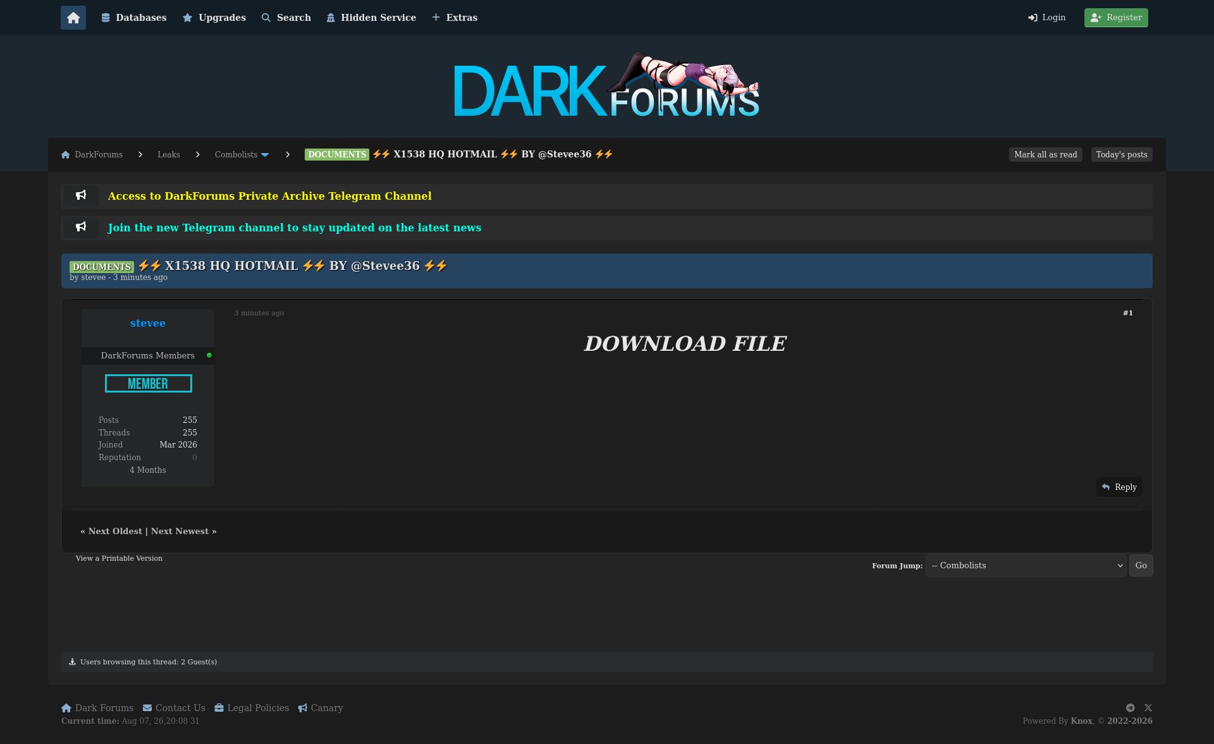
Task: Go to Leaks breadcrumb
Action: 169,155
